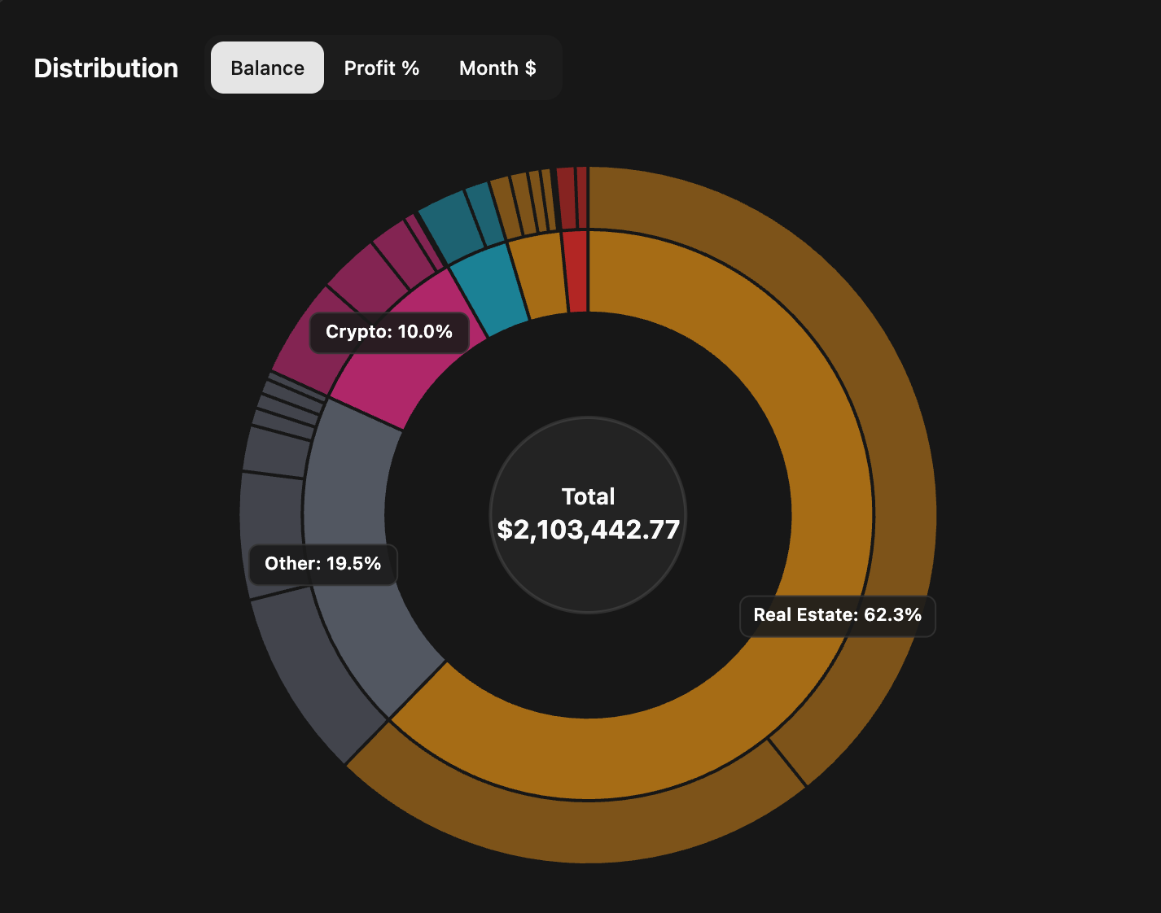The height and width of the screenshot is (913, 1161).
Task: Click the Distribution heading
Action: click(105, 68)
